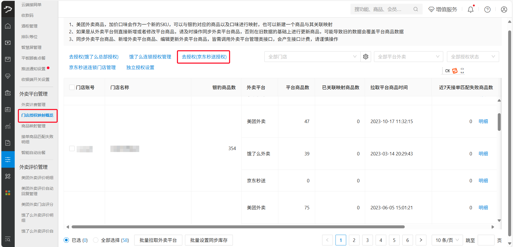Open 推送通知设置 menu item
Viewport: 513px width, 247px height.
[x=33, y=69]
